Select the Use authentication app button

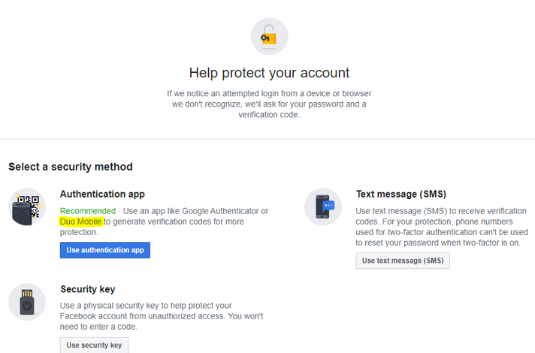coord(105,250)
